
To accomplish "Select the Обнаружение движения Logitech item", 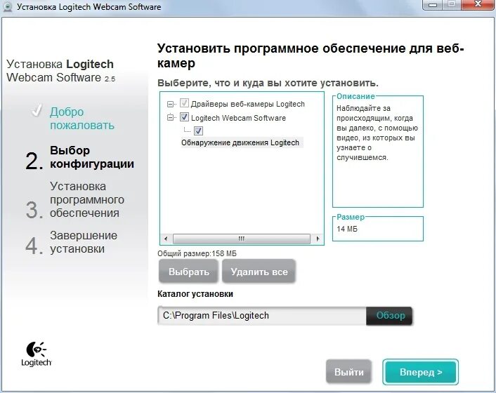I will [240, 142].
